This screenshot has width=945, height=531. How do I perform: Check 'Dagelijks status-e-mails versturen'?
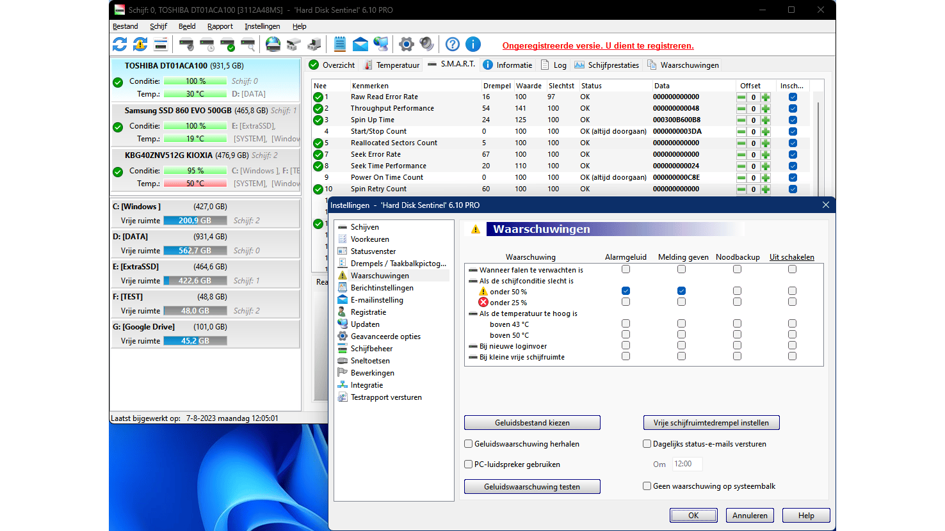[647, 444]
